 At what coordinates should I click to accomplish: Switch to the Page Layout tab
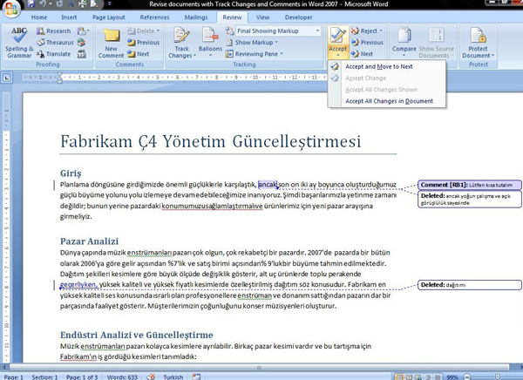(x=109, y=17)
